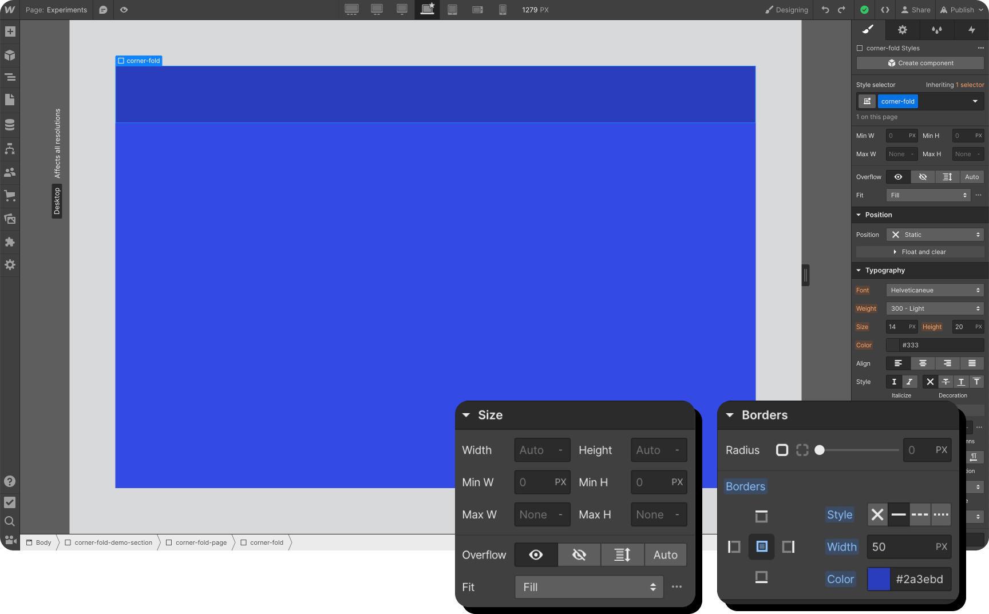Screen dimensions: 989x614
Task: Set Overflow to hidden in Style panel
Action: coord(922,177)
